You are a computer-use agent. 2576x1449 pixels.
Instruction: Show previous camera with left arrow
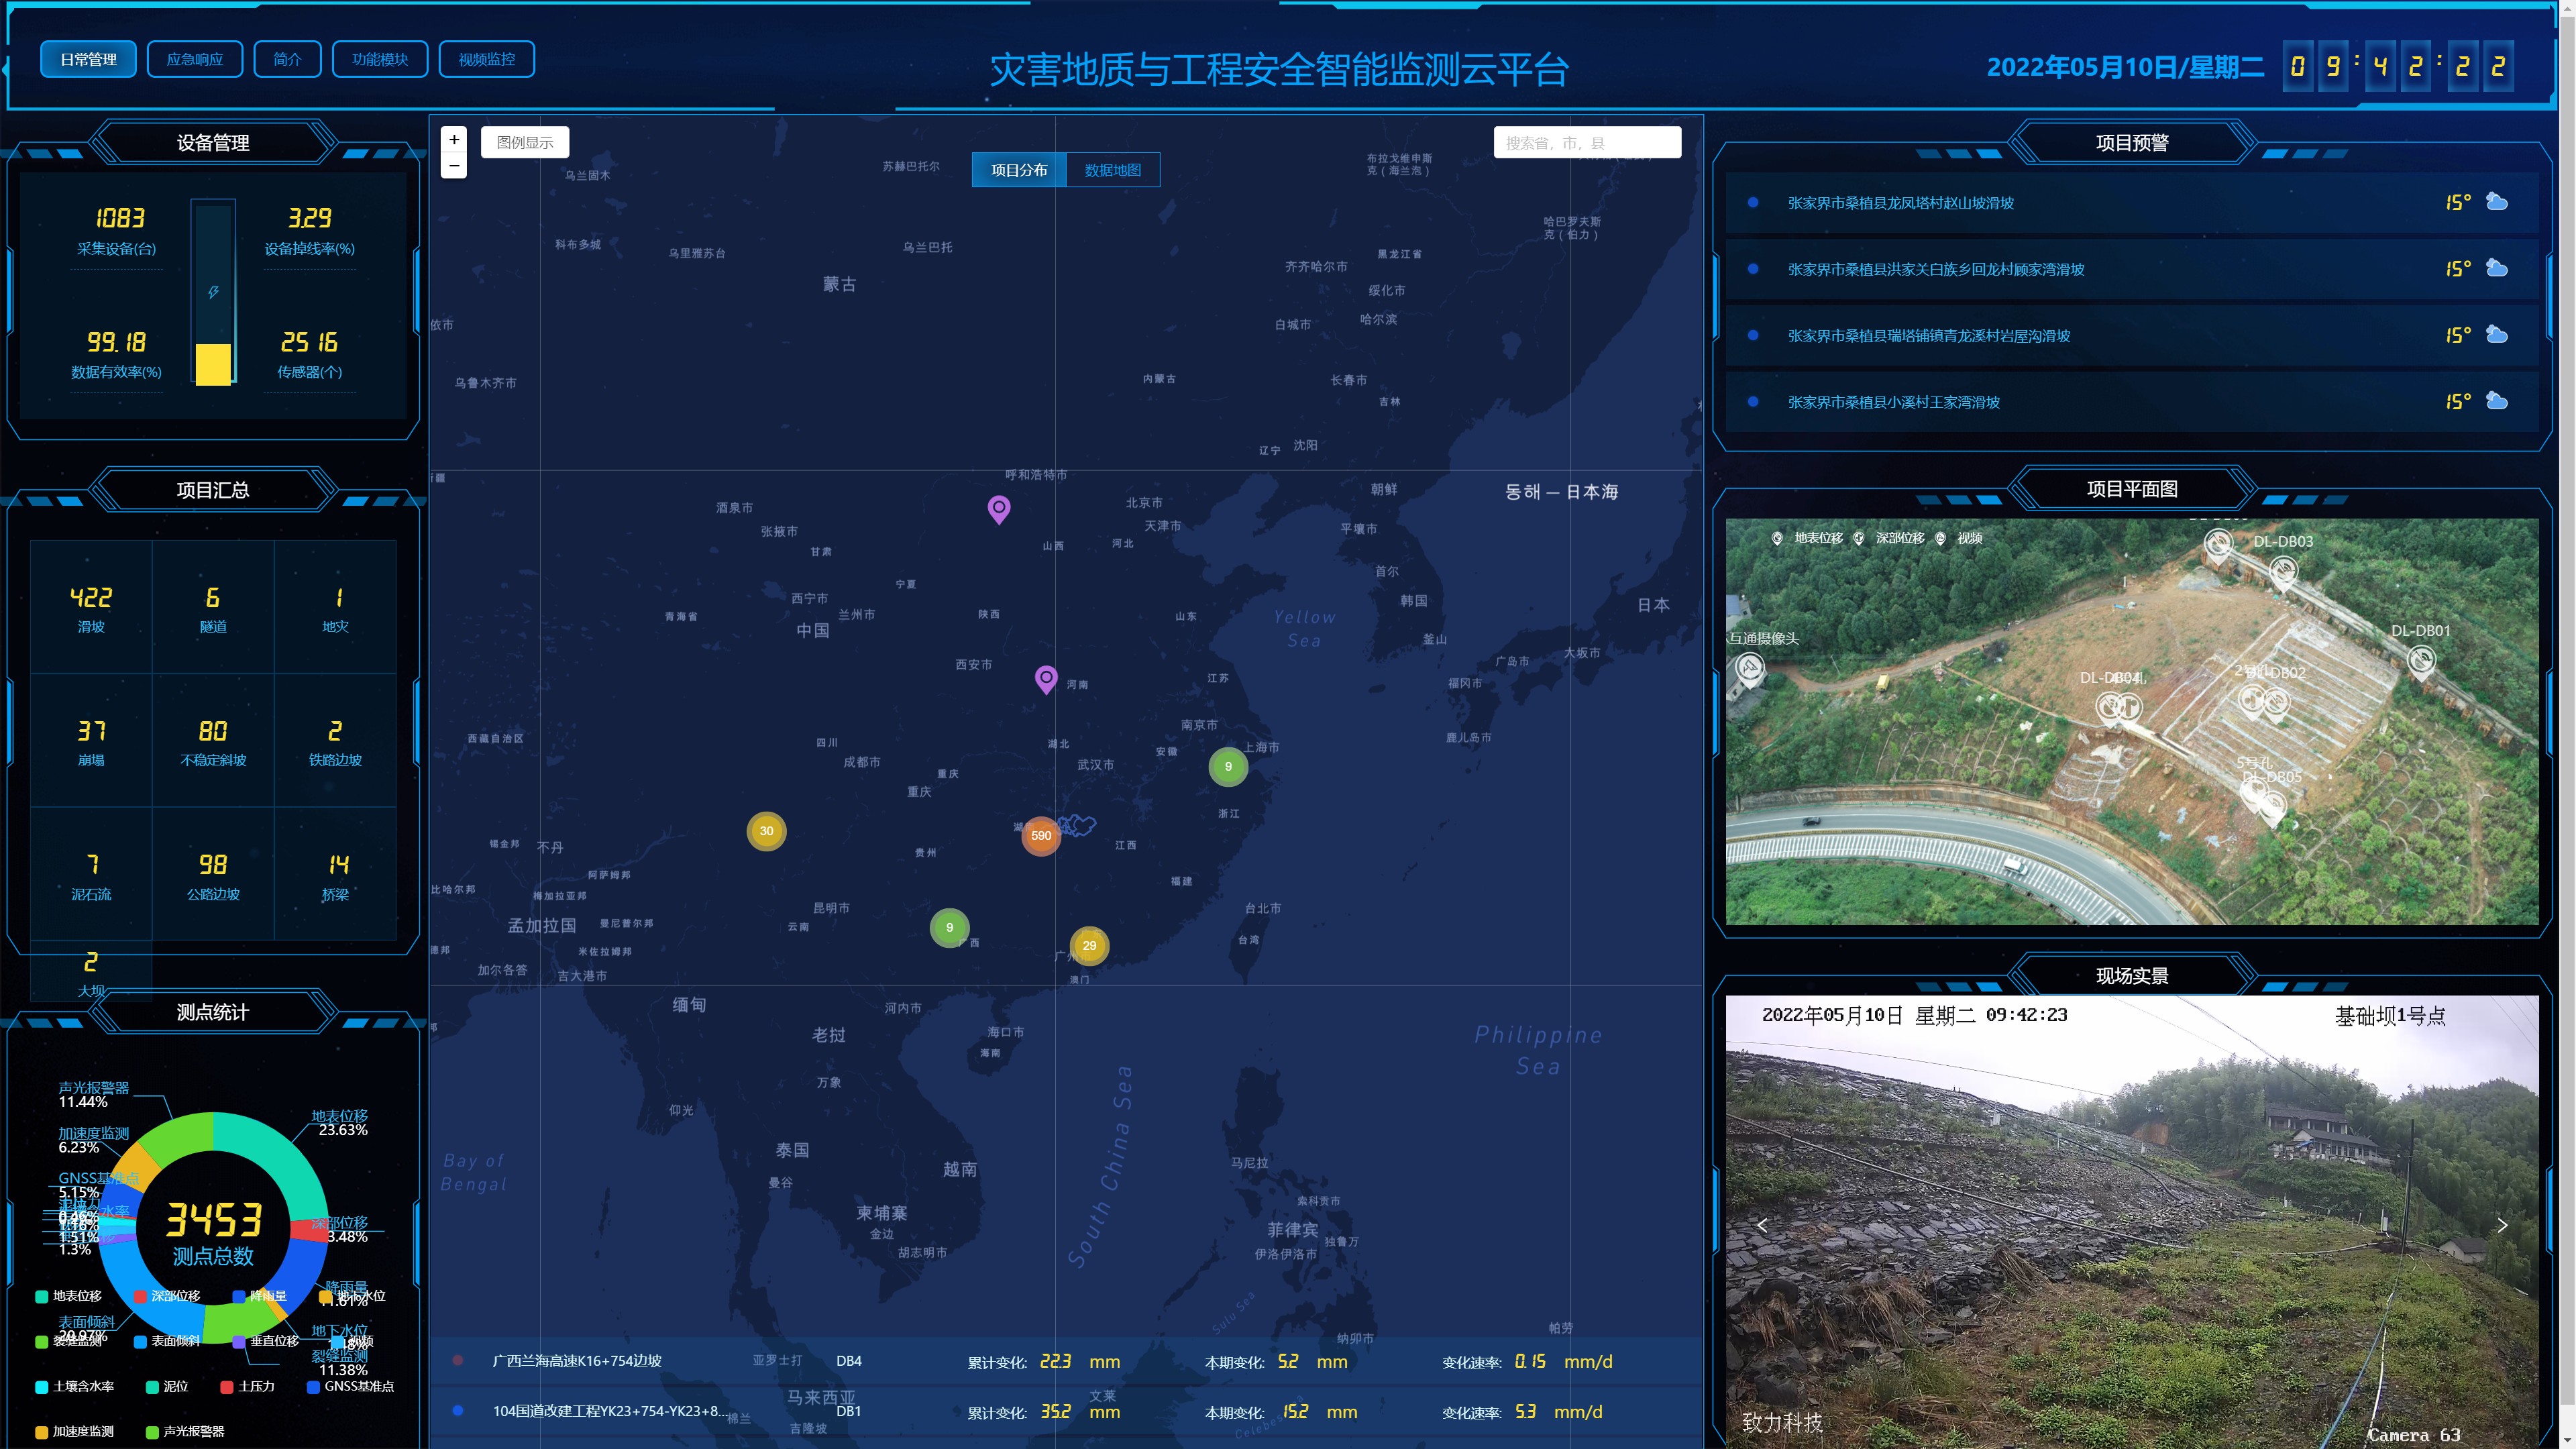1762,1225
